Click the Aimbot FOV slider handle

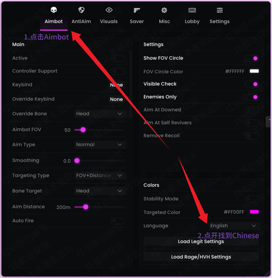point(83,130)
